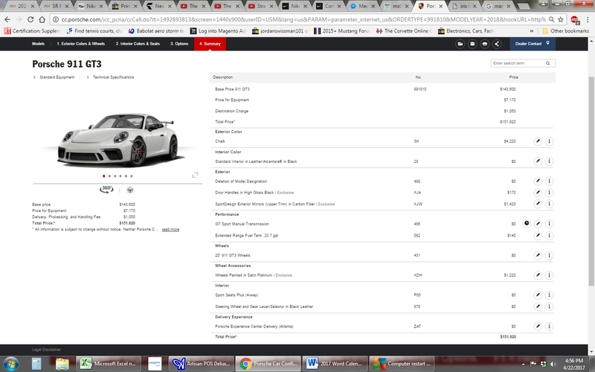Print the configuration via printer icon

pyautogui.click(x=485, y=44)
